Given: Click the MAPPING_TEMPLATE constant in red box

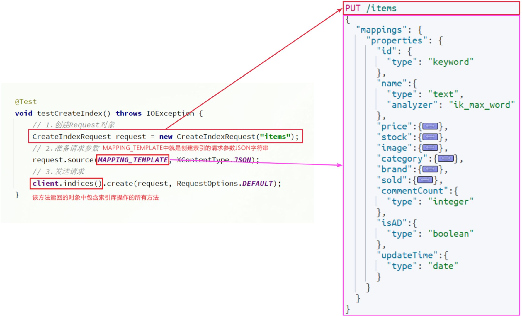Looking at the screenshot, I should click(133, 160).
